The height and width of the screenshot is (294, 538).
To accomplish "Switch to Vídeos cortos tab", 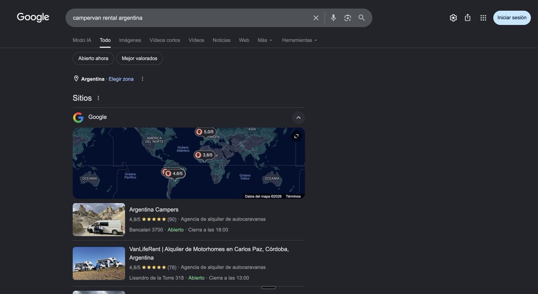I will (x=165, y=40).
